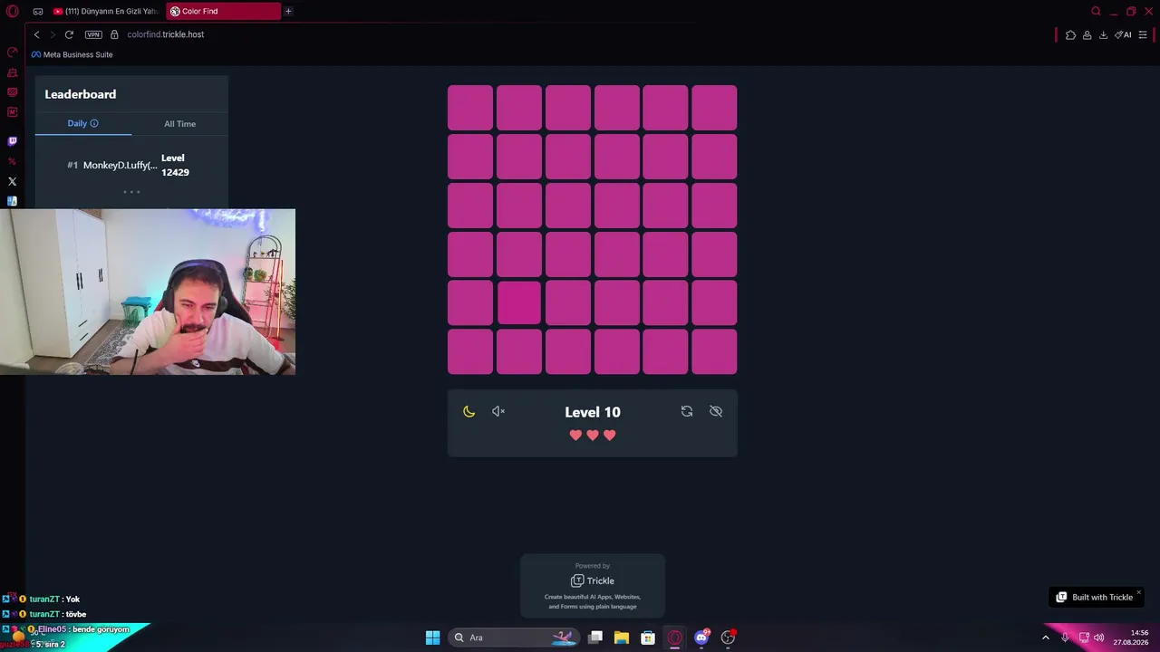Toggle the crossed-out eye visibility icon
Viewport: 1160px width, 652px height.
coord(716,411)
